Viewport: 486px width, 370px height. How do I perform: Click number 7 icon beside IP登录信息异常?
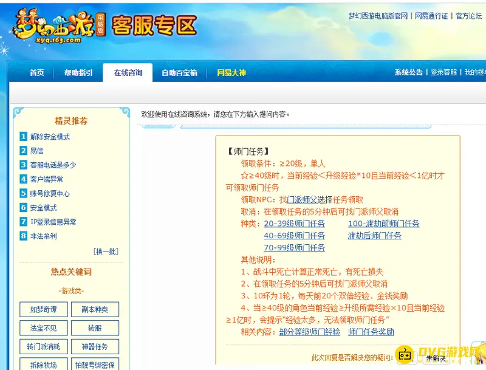24,222
